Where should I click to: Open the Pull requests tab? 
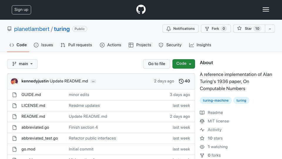tap(76, 45)
